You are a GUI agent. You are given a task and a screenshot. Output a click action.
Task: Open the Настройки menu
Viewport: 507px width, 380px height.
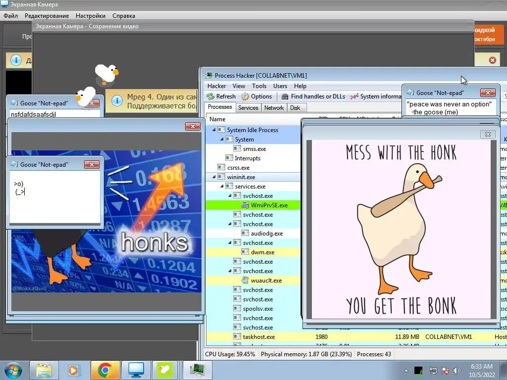pos(91,15)
